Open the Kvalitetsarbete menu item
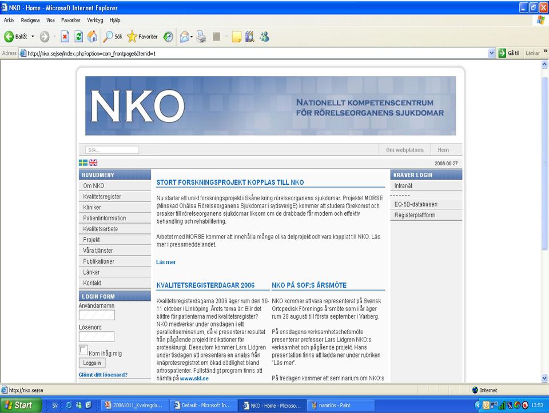 tap(115, 229)
